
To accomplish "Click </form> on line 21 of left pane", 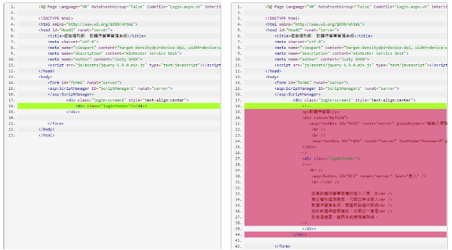I will (56, 123).
